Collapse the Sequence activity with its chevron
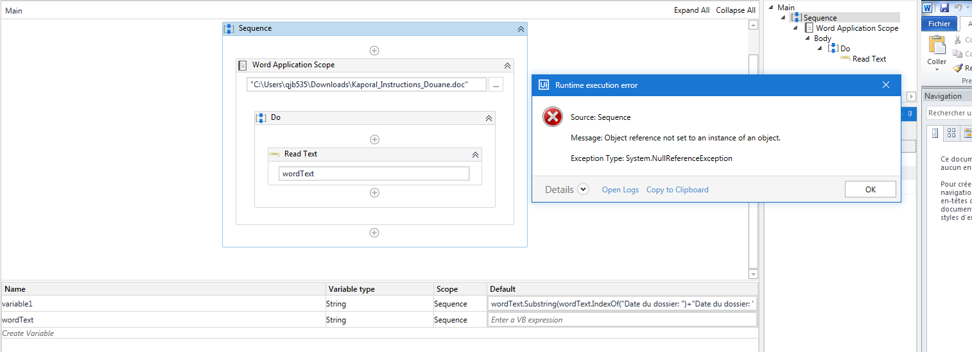972x352 pixels. tap(521, 29)
